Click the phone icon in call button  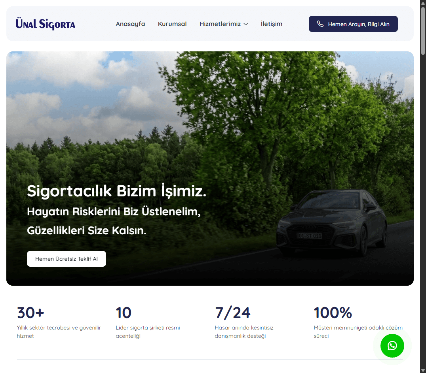pyautogui.click(x=320, y=24)
